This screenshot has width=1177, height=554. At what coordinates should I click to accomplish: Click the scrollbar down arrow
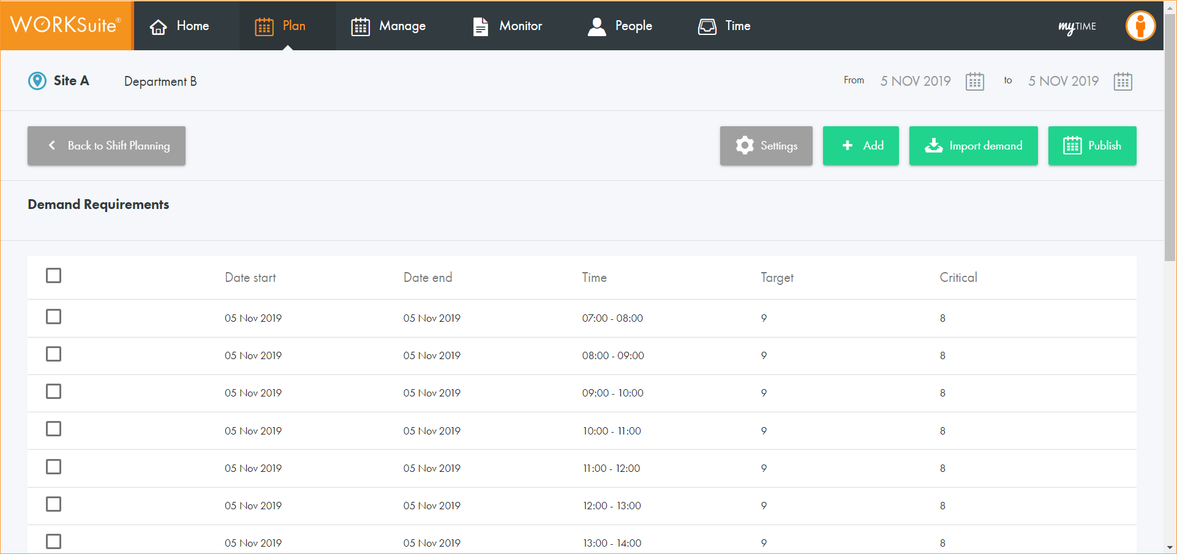point(1170,547)
